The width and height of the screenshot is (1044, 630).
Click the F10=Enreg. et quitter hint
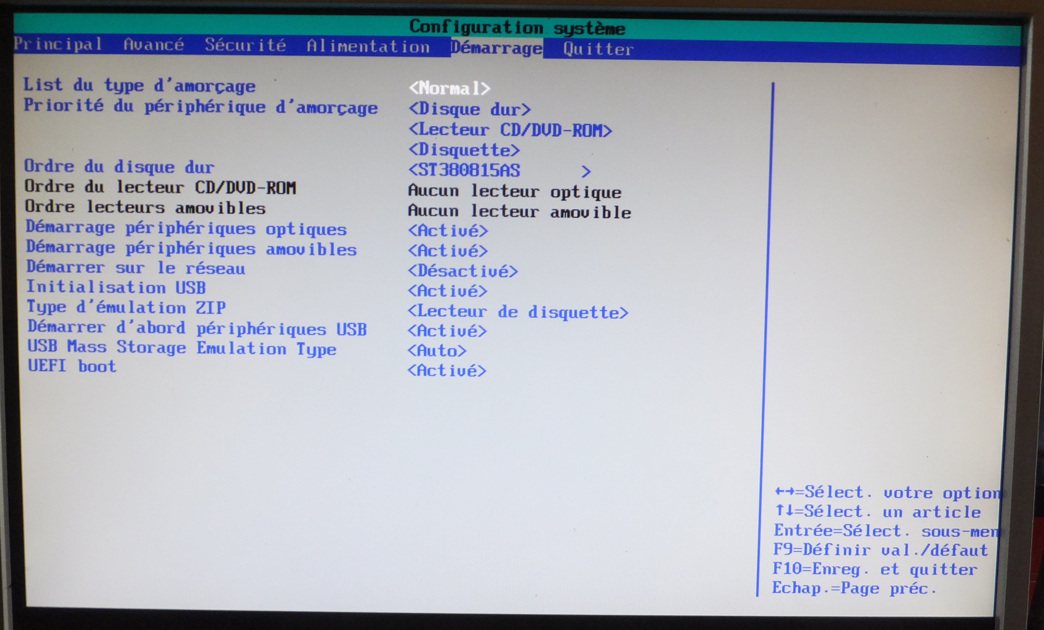point(875,569)
